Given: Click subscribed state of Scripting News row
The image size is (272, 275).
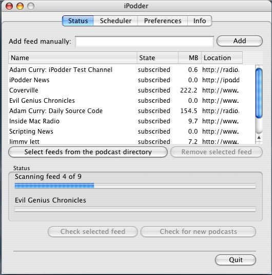Looking at the screenshot, I should tap(154, 132).
